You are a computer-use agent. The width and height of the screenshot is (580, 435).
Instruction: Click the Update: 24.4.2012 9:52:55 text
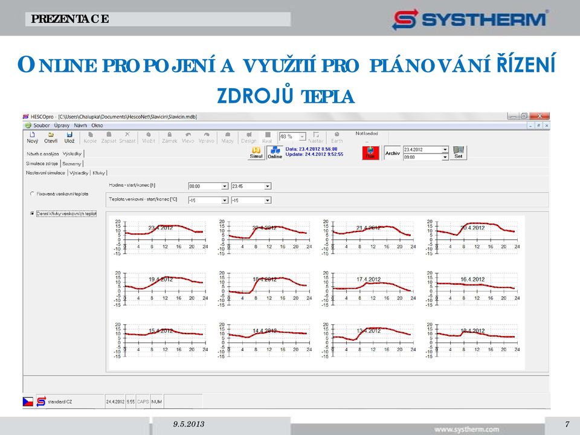[x=314, y=154]
